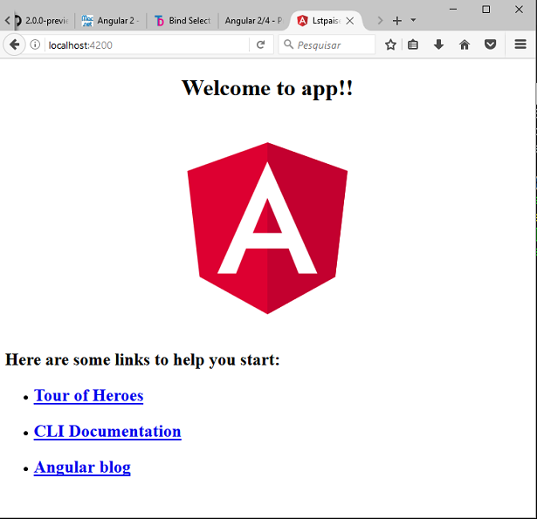Click the Angular shield logo image

click(x=267, y=229)
